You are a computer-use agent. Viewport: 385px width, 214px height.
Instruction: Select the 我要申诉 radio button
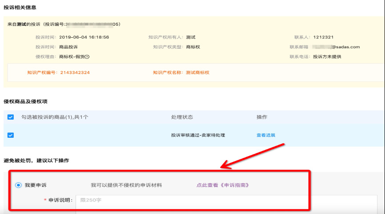18,185
